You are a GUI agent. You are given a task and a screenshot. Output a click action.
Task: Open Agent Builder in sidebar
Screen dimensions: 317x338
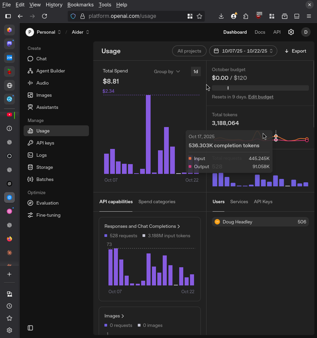[51, 71]
